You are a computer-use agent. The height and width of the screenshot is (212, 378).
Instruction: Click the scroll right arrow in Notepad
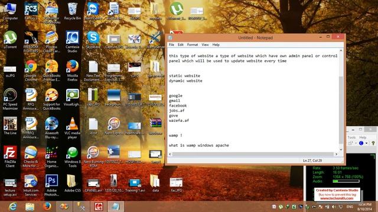pyautogui.click(x=336, y=154)
